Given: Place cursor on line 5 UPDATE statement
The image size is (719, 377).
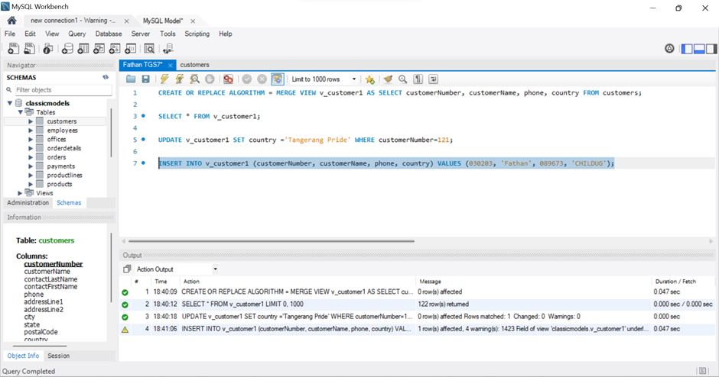Looking at the screenshot, I should 305,140.
